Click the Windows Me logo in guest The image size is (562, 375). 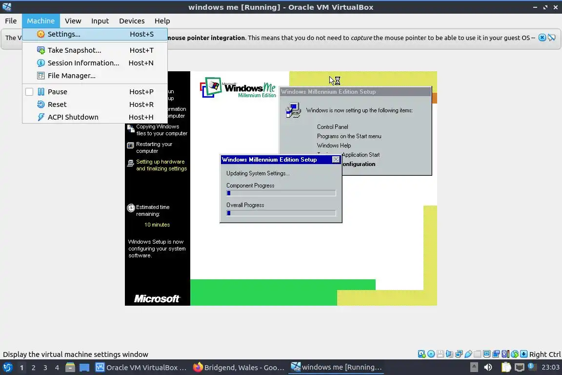click(x=238, y=87)
